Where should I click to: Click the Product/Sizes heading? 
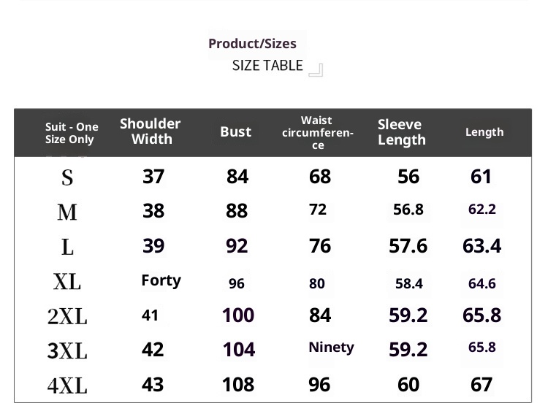tap(252, 44)
